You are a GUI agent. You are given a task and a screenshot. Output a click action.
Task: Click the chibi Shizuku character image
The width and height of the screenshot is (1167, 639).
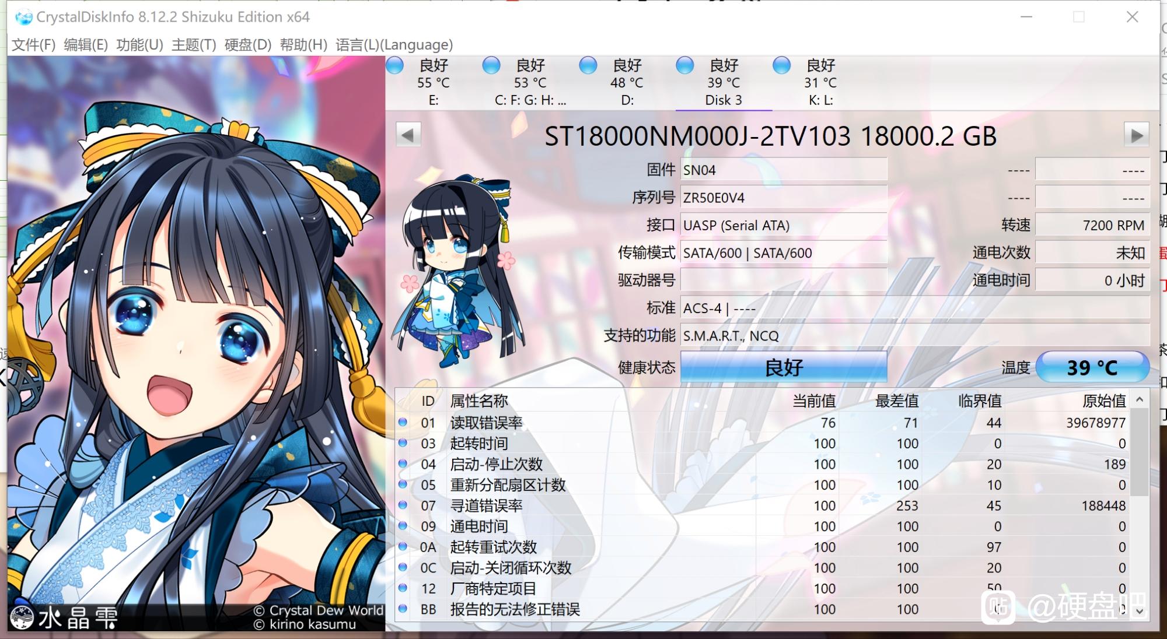point(459,271)
